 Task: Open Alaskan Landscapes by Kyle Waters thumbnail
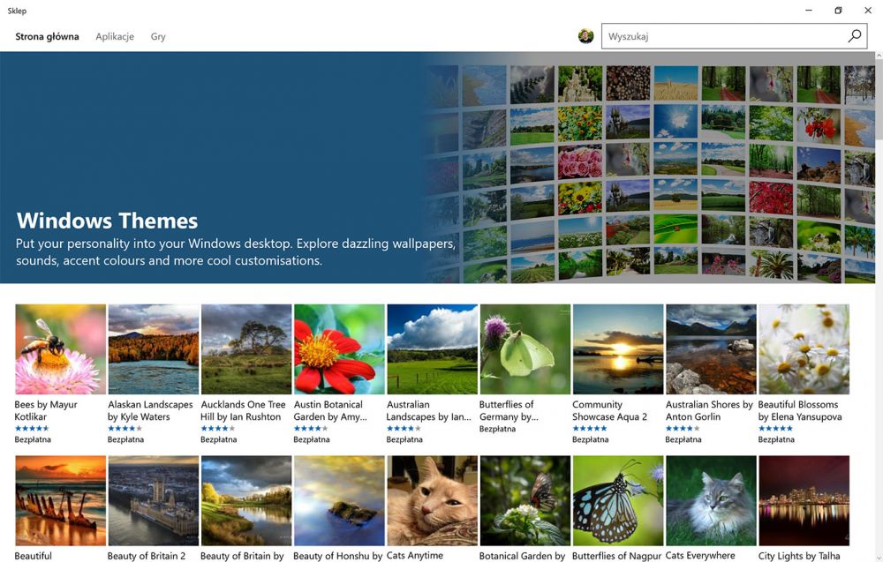(153, 348)
